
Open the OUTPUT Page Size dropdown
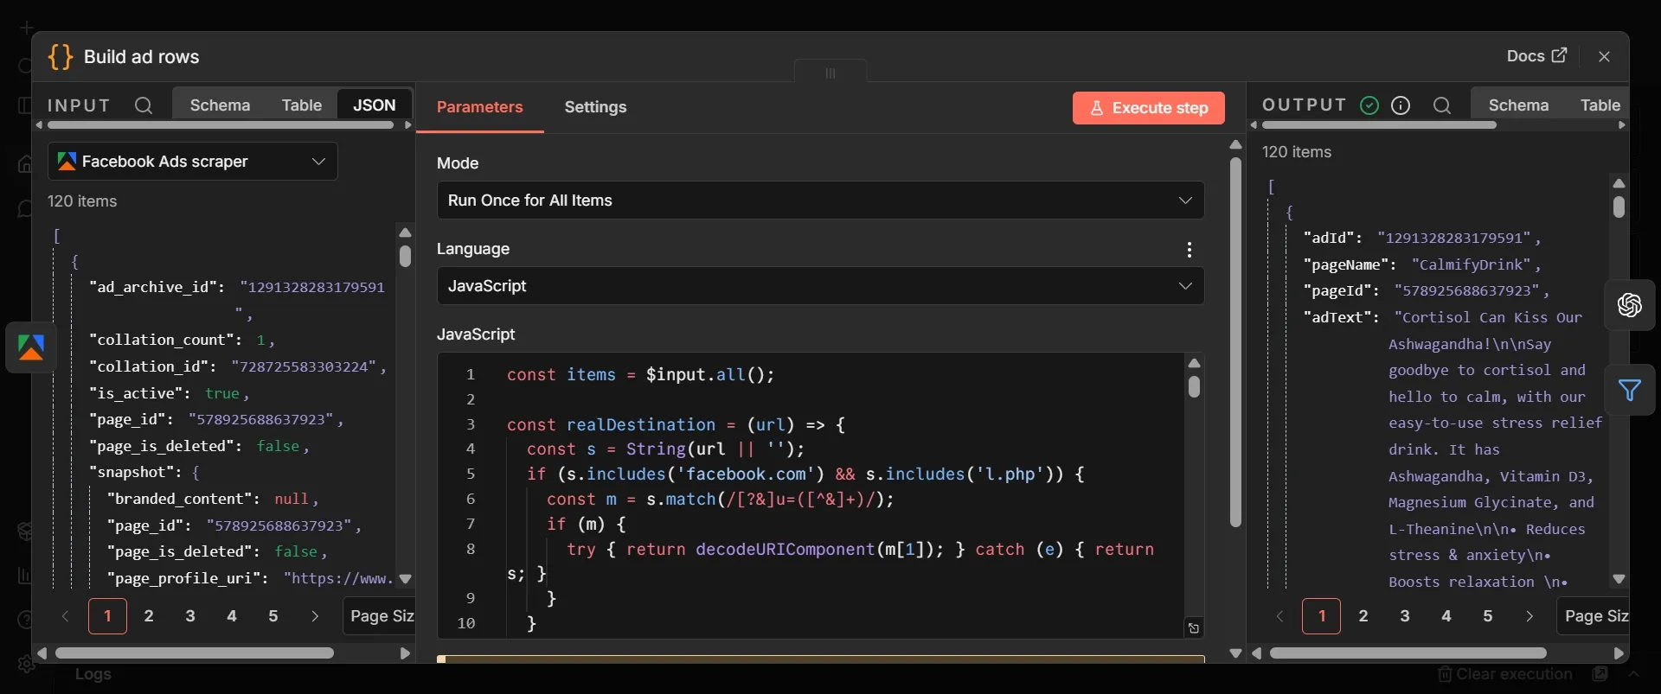click(1594, 616)
